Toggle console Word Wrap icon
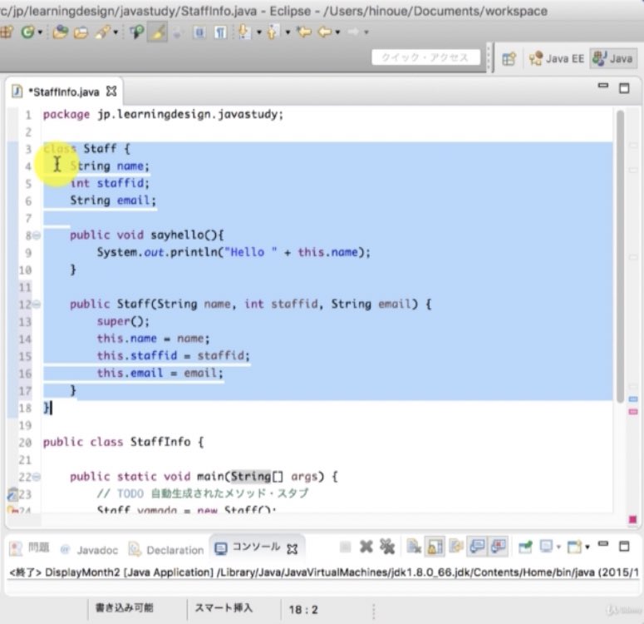Screen dimensions: 644x624 pyautogui.click(x=456, y=547)
